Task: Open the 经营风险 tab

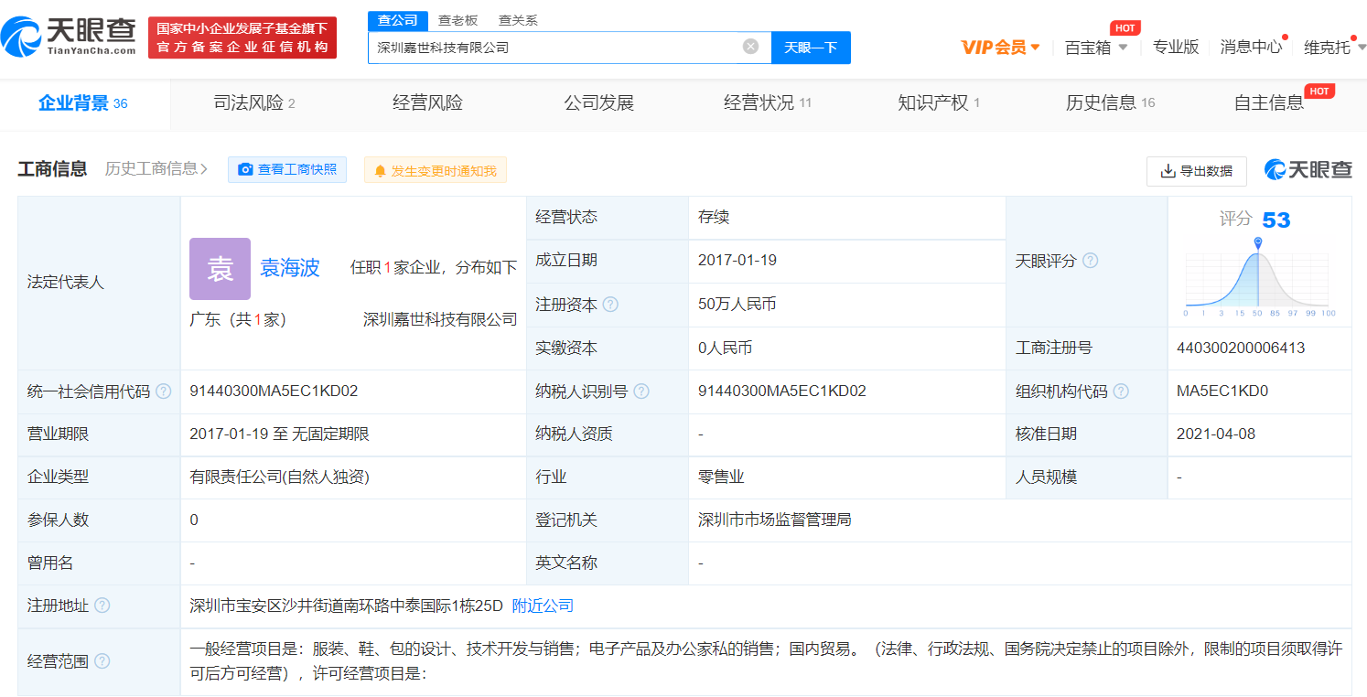Action: click(427, 103)
